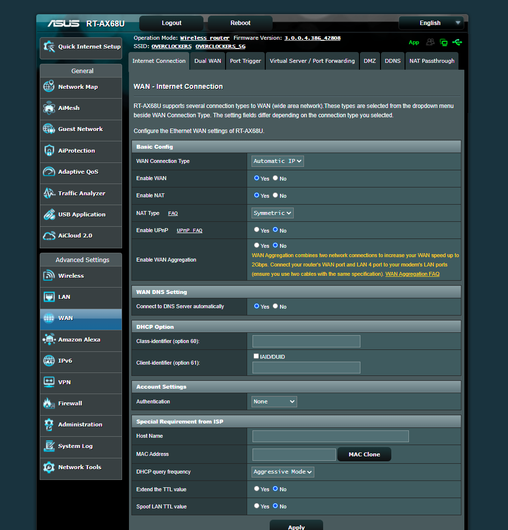
Task: Click the AiProtection shield icon
Action: coord(49,151)
